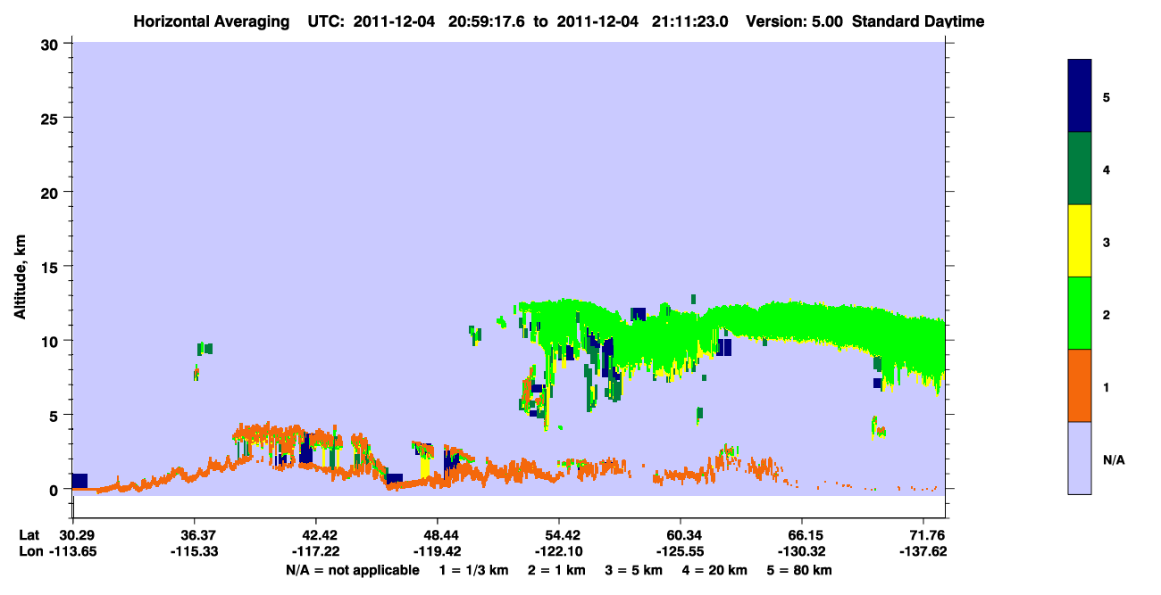Click the longitude value -113.65
The image size is (1161, 595).
point(72,552)
